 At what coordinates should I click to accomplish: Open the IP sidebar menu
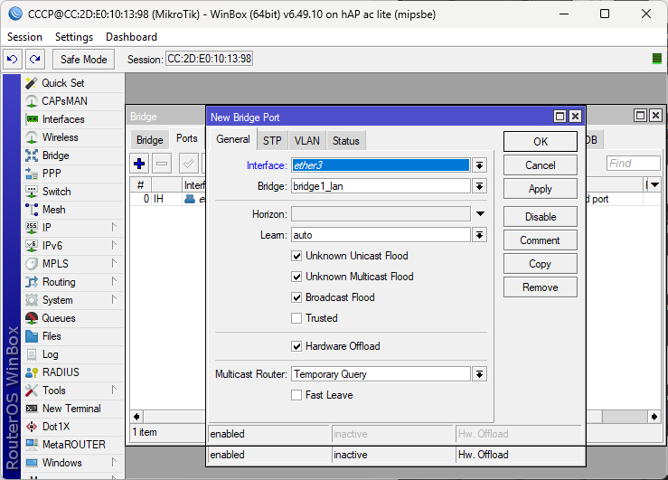click(73, 228)
